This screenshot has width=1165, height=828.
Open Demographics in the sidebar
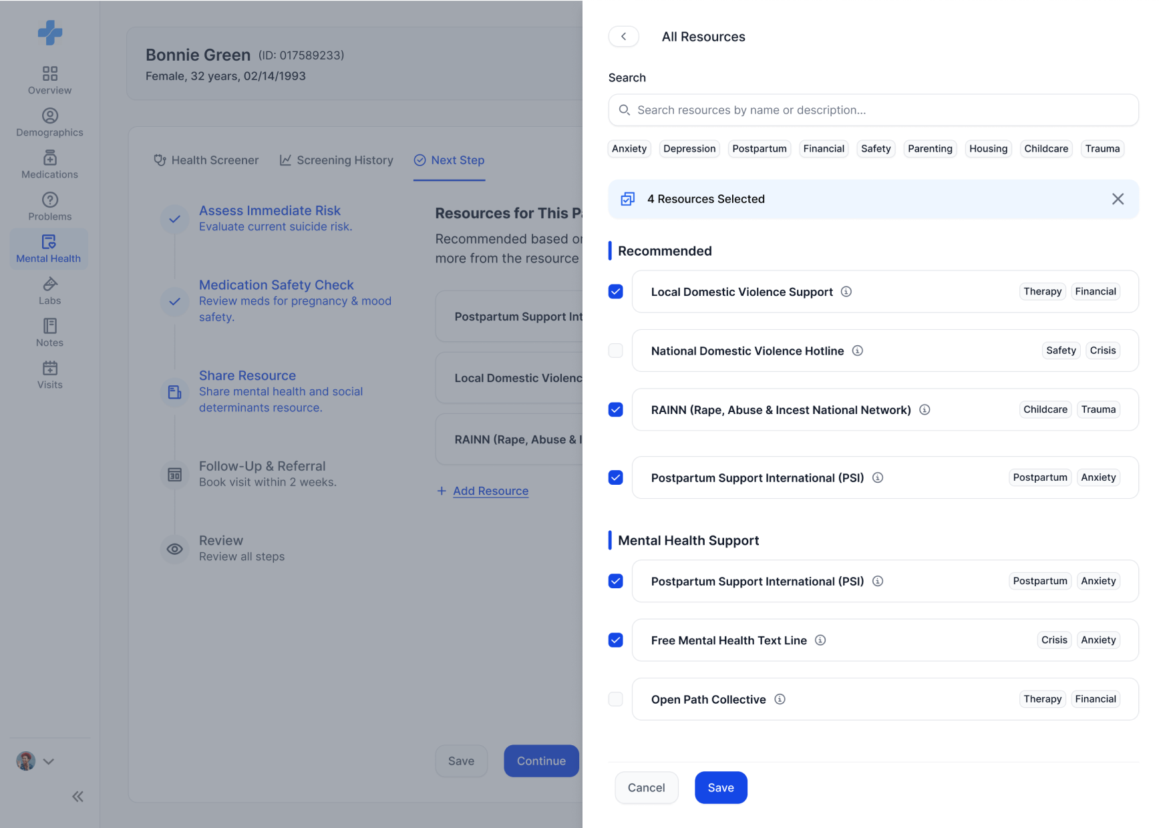(49, 122)
